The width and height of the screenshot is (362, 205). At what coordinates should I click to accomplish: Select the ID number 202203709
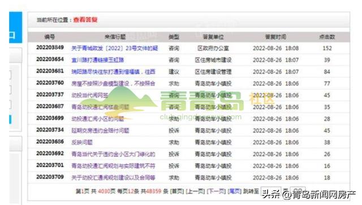50,177
